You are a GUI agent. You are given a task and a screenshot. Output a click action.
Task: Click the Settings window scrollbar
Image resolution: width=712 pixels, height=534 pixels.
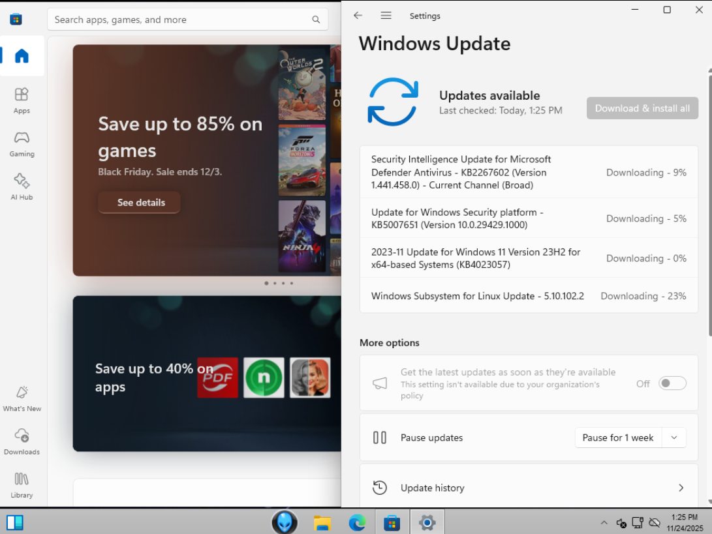[x=710, y=207]
